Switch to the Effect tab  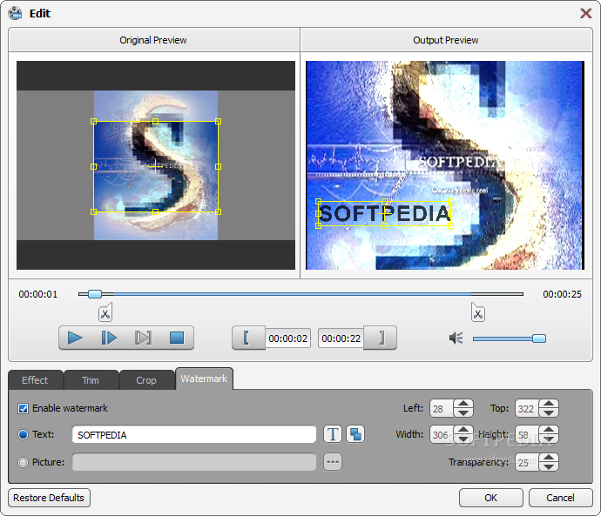point(35,380)
